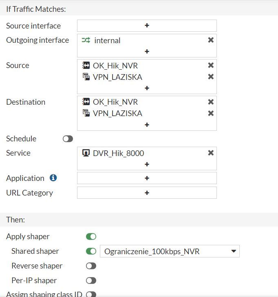Remove internal from Outgoing interface

[x=211, y=40]
